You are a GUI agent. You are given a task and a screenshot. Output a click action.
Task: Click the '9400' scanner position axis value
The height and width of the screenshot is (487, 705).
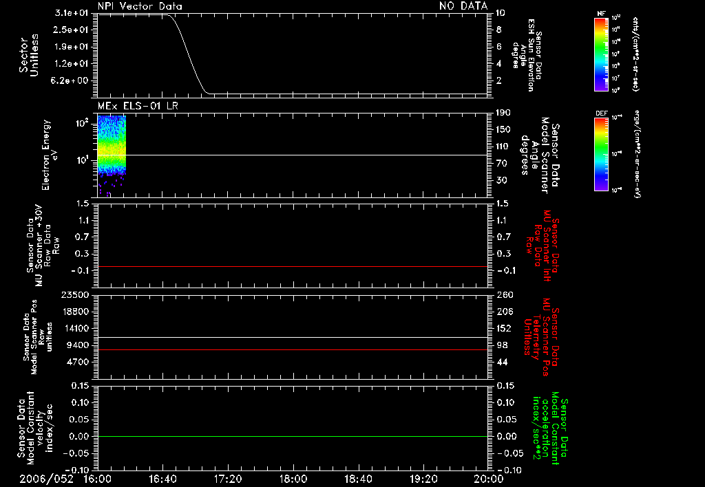78,345
